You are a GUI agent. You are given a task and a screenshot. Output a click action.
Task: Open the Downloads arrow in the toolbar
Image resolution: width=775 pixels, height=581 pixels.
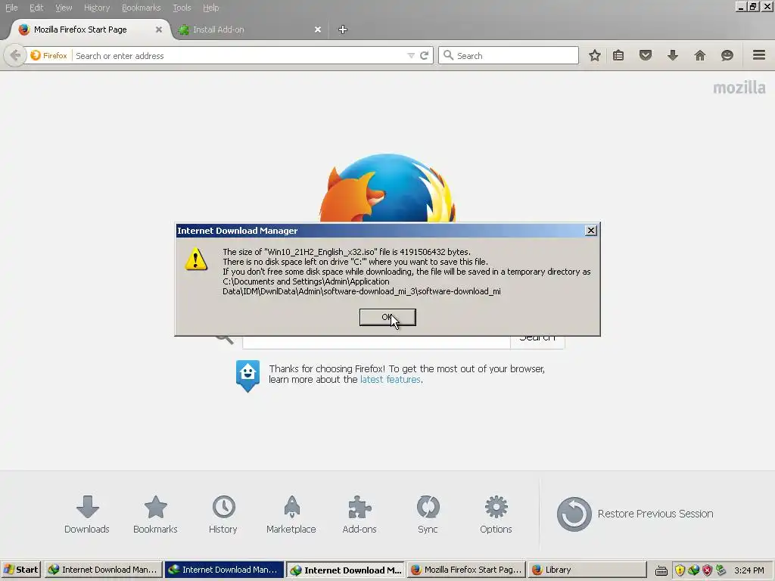coord(673,55)
